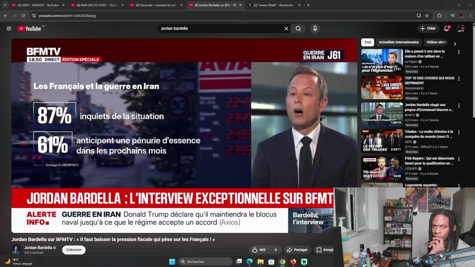475x267 pixels.
Task: Open options for 'Triades' video
Action: [459, 132]
